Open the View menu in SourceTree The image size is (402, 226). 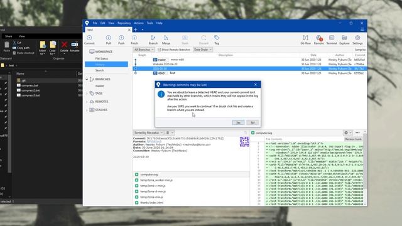point(111,23)
